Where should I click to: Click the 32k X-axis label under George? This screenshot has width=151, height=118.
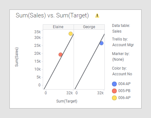pos(100,93)
